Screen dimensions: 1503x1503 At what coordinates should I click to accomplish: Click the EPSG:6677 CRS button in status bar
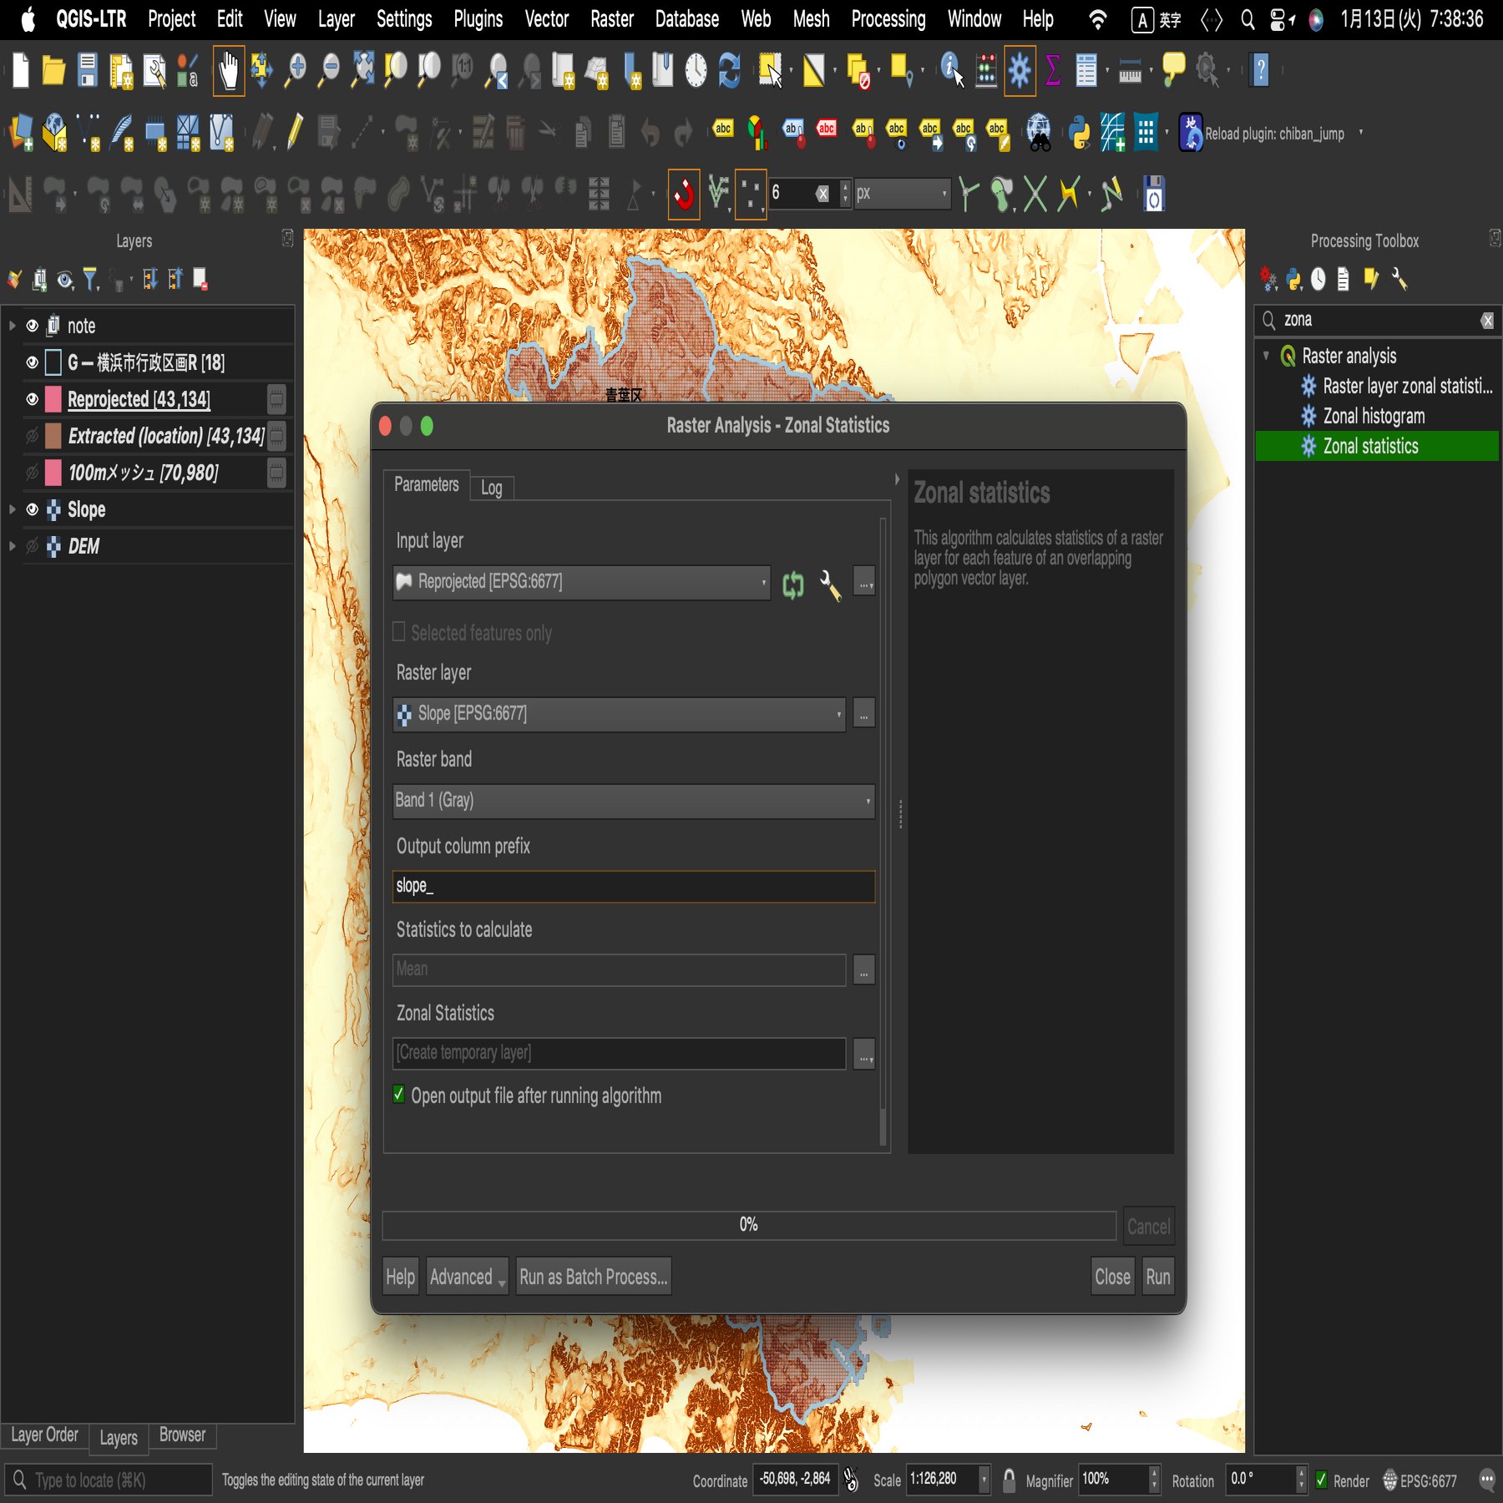(x=1419, y=1480)
